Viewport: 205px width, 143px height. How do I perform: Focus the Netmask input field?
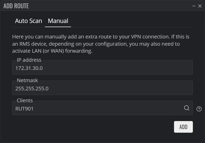pyautogui.click(x=102, y=88)
